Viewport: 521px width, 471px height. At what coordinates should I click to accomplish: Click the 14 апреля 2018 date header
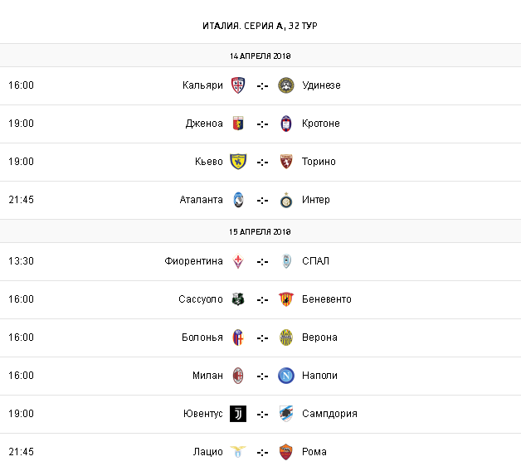point(260,56)
